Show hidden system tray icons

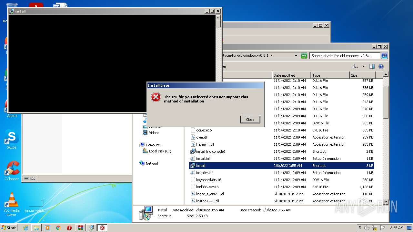[x=360, y=228]
